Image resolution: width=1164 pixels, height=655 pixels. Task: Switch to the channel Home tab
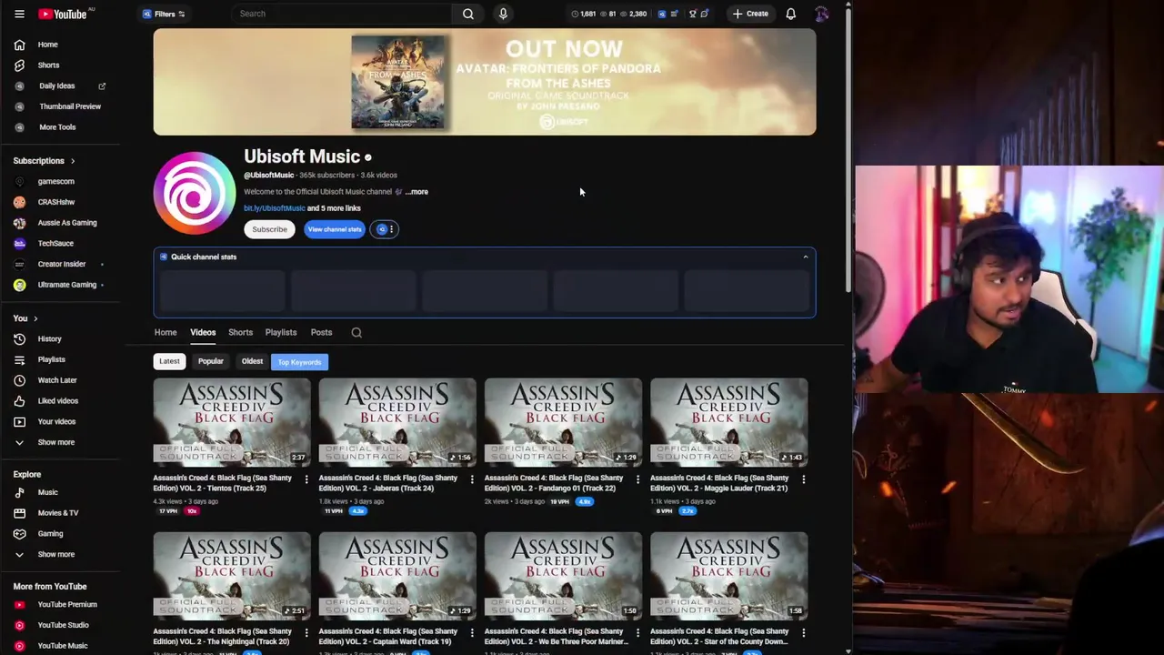(166, 333)
